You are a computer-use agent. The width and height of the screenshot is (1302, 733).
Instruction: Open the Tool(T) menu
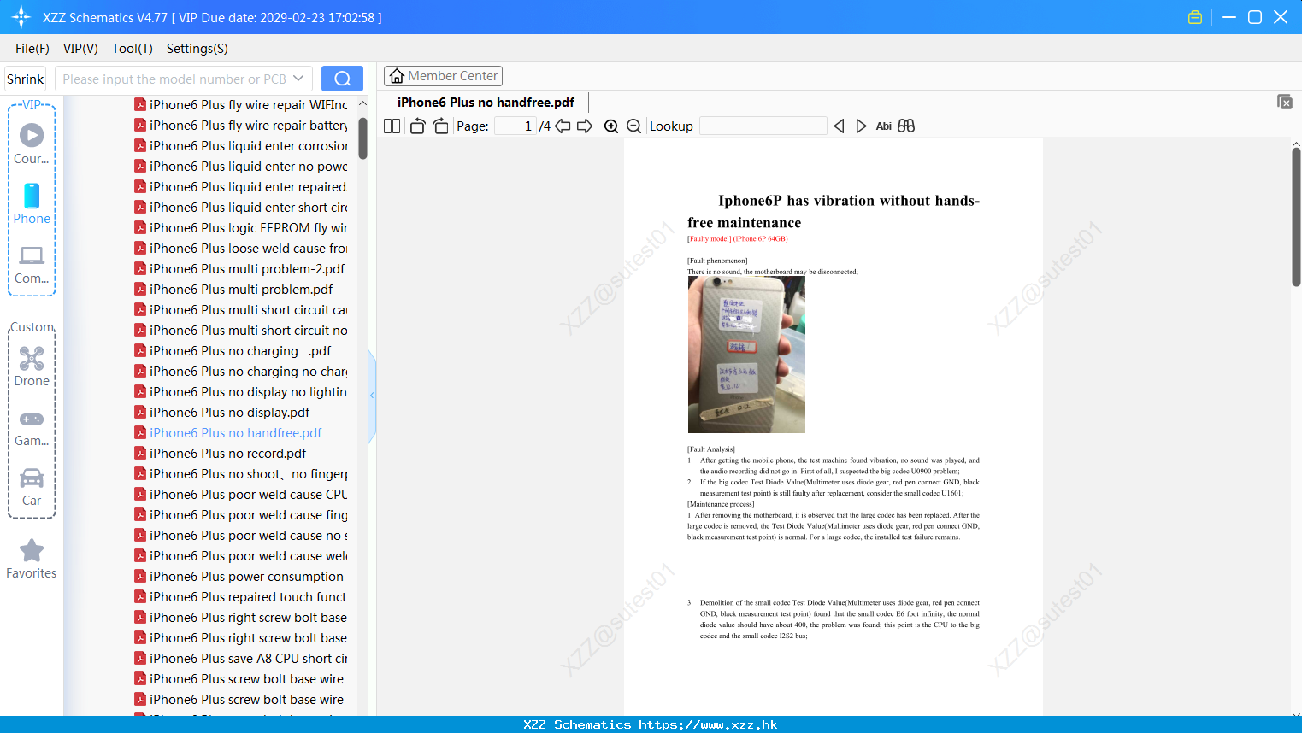point(133,49)
